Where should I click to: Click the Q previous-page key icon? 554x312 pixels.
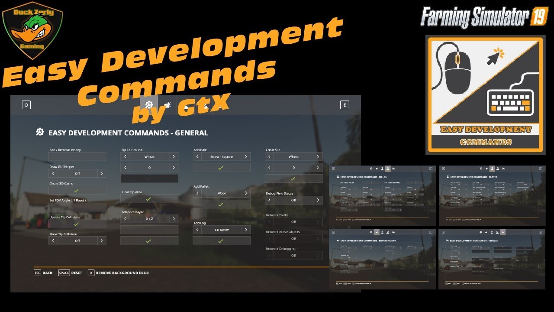click(26, 105)
